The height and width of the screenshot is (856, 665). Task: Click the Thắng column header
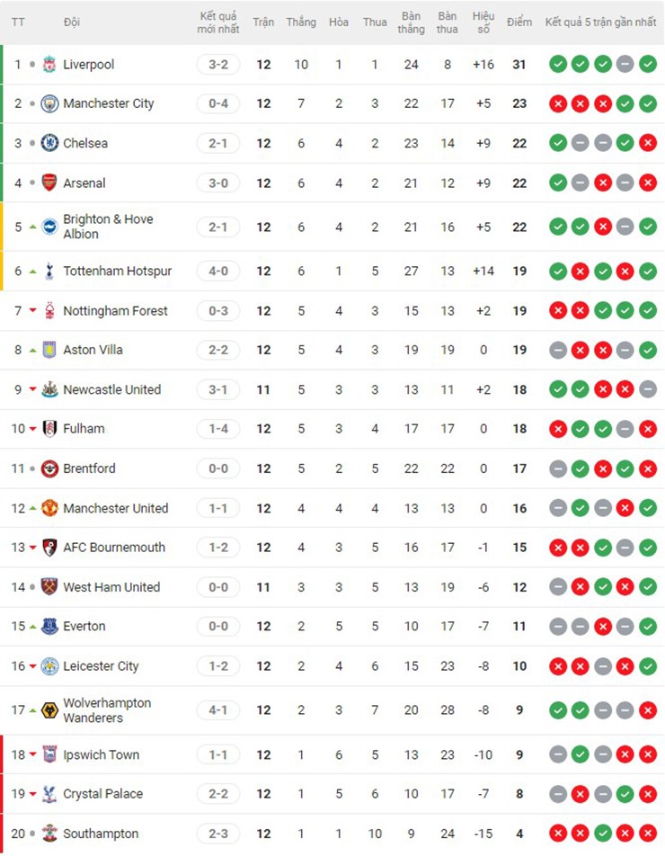301,22
